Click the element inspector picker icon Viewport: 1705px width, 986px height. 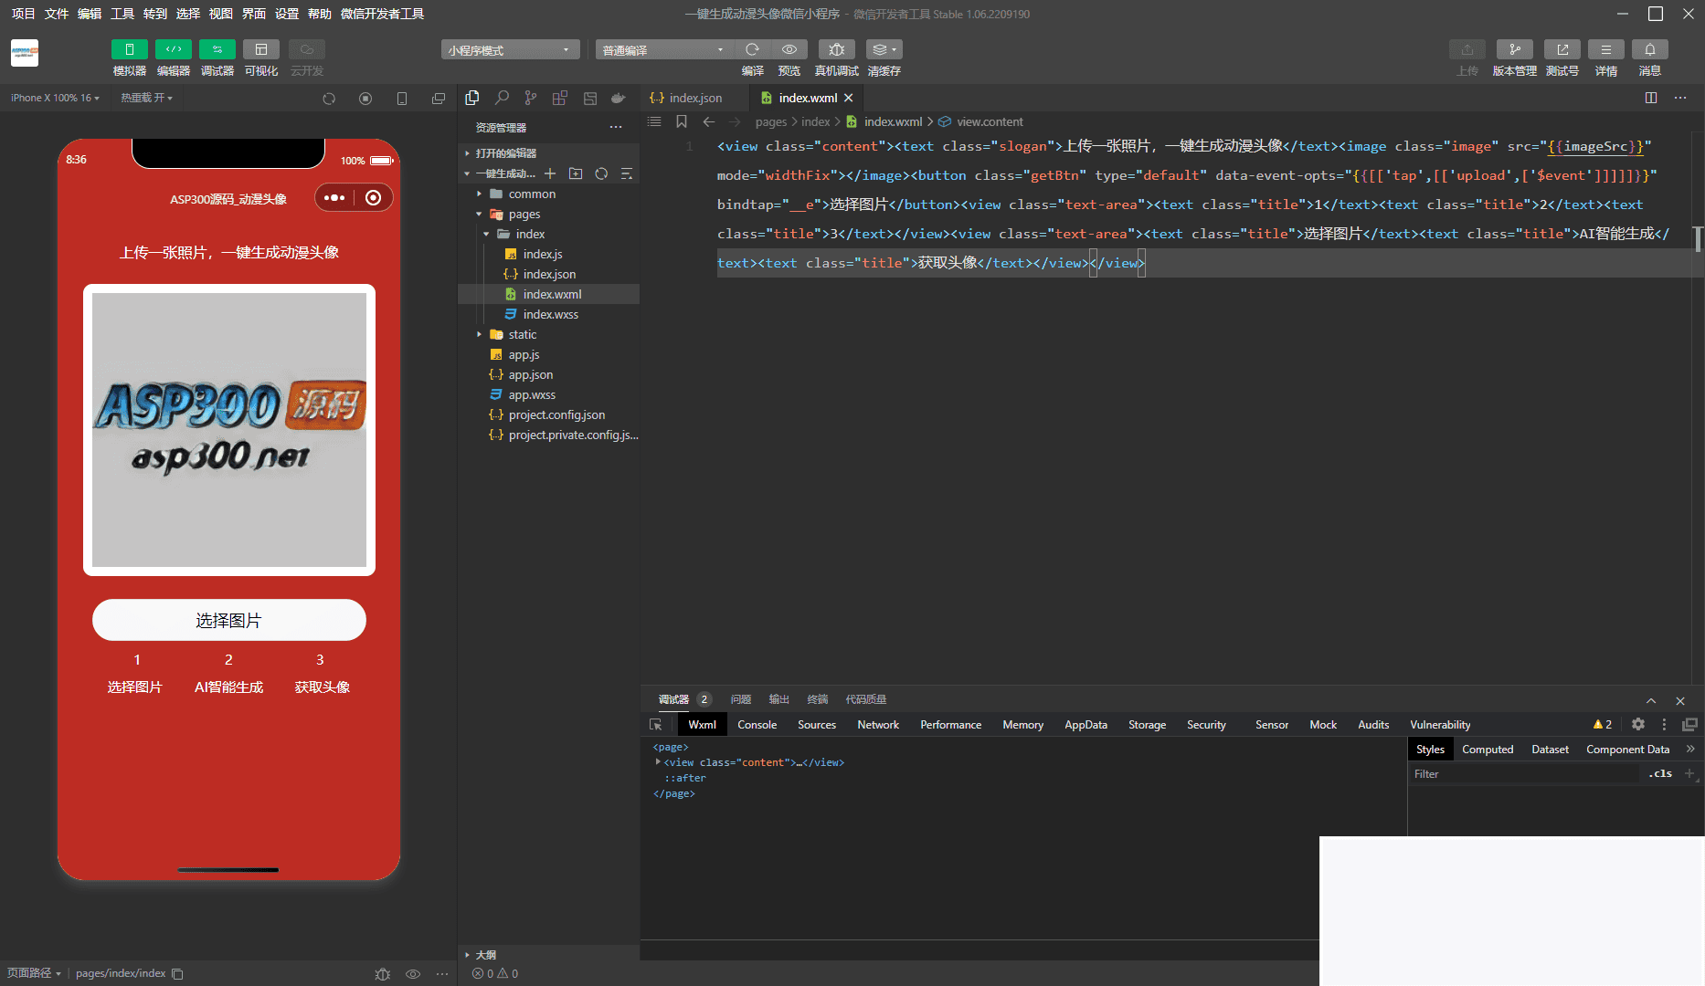(655, 724)
